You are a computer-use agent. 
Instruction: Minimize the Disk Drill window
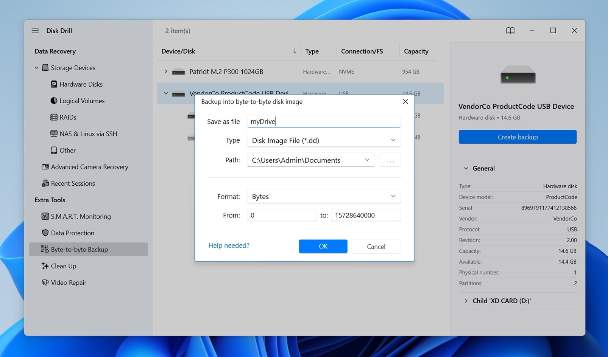532,31
